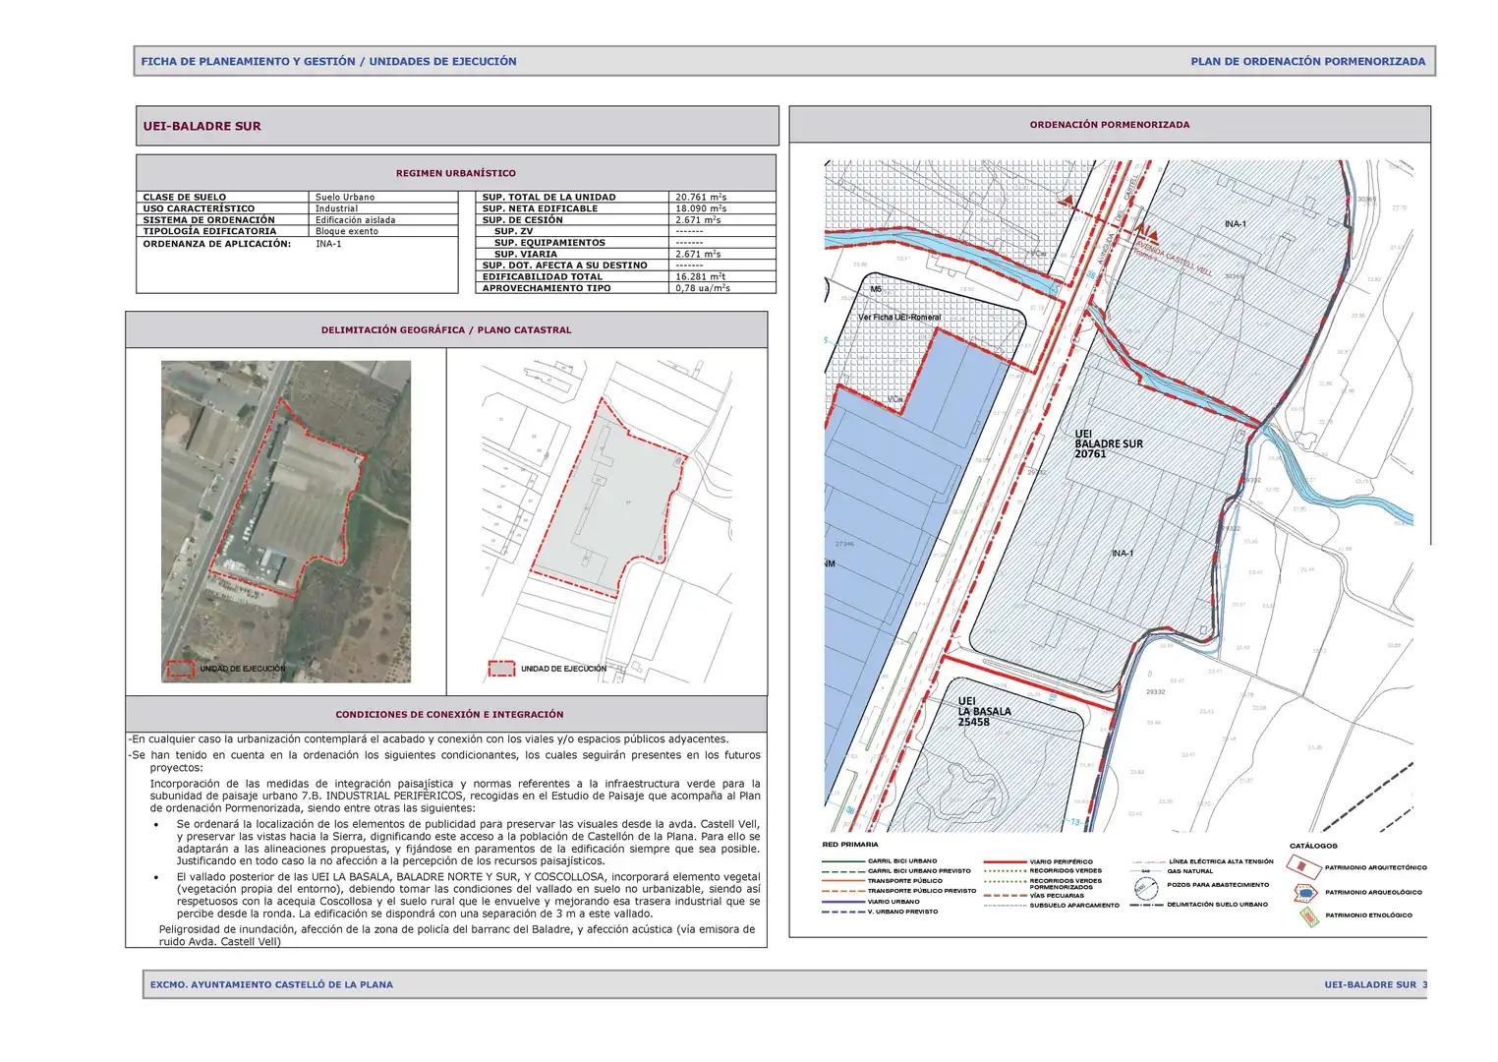The image size is (1498, 1062).
Task: Click the 18.090 m²s net buildable value
Action: 701,208
